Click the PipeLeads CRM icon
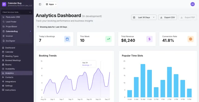The width and height of the screenshot is (199, 102). point(4,17)
